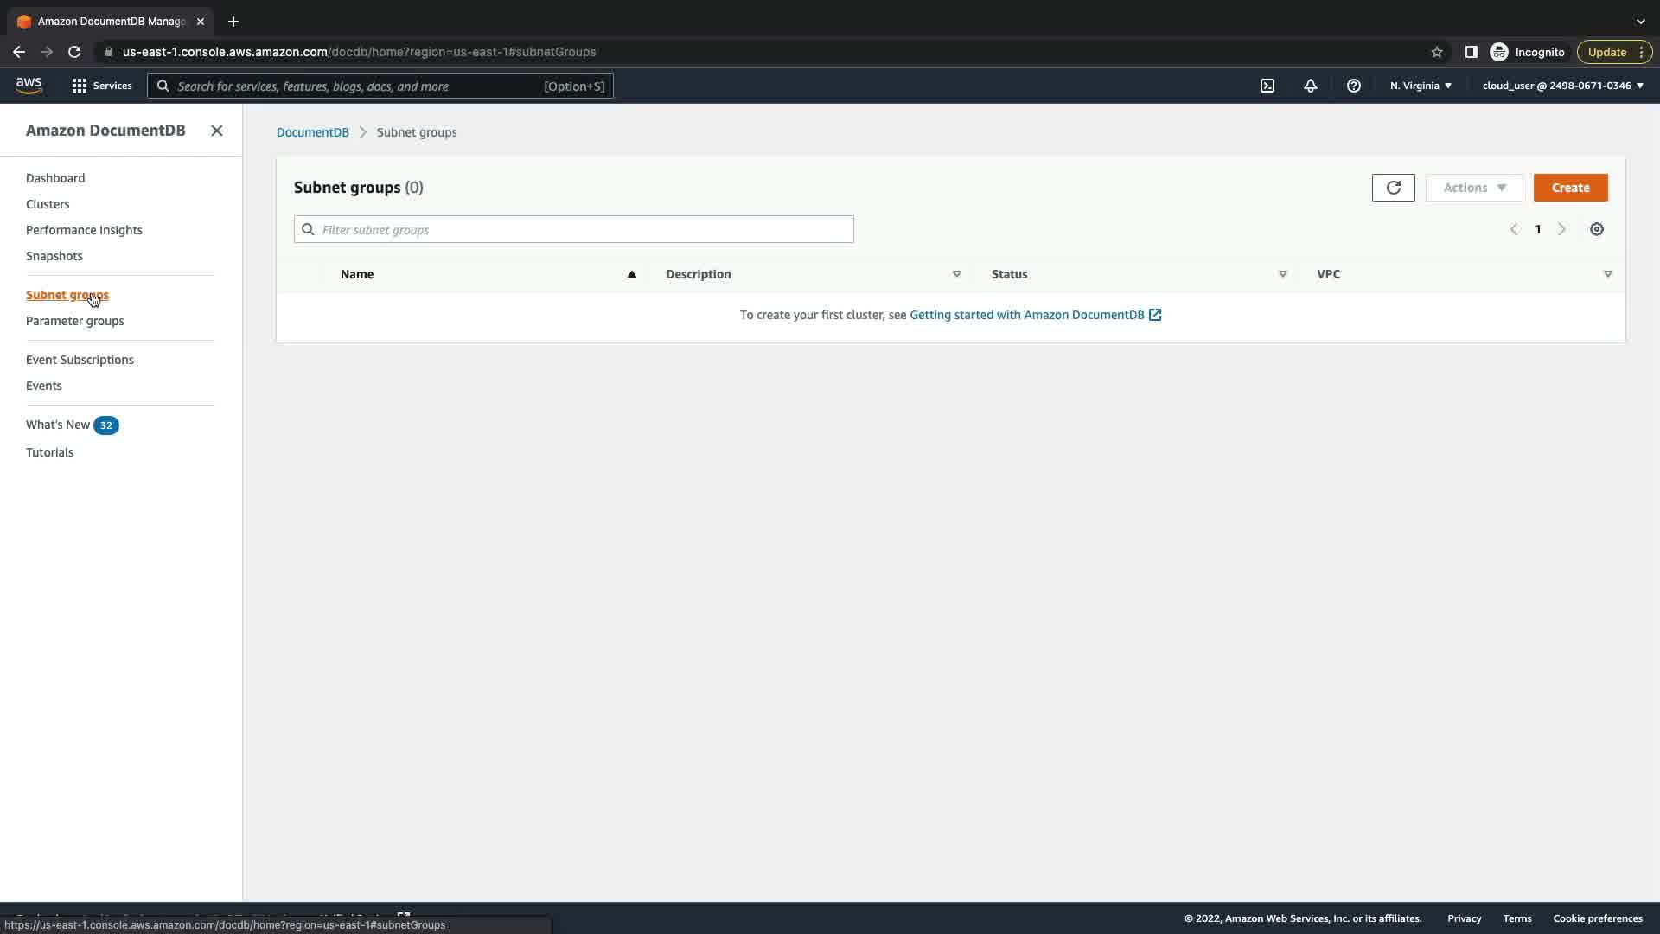Click the refresh subnet groups icon button
Screen dimensions: 1660x934
pyautogui.click(x=1393, y=188)
